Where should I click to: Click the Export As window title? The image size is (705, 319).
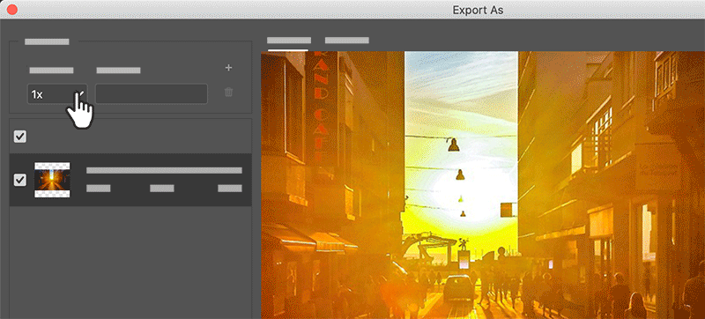[478, 10]
